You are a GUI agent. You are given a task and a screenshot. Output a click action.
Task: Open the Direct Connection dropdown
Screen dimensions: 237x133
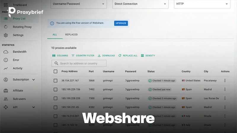140,4
